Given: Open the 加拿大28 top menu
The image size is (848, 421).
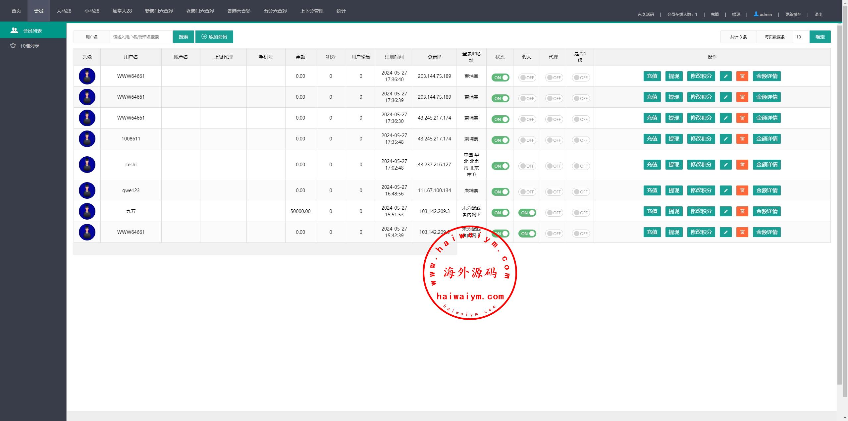Looking at the screenshot, I should (x=122, y=11).
